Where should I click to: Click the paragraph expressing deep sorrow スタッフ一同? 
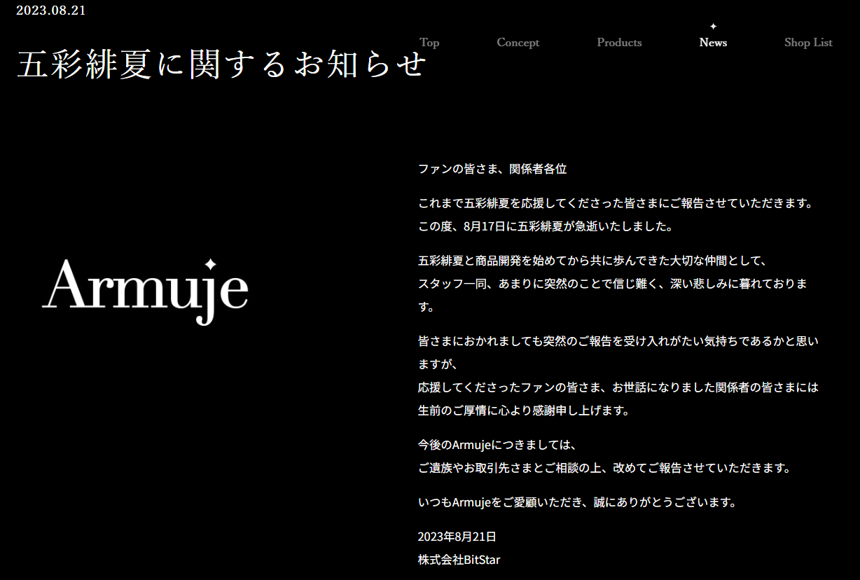pos(613,283)
